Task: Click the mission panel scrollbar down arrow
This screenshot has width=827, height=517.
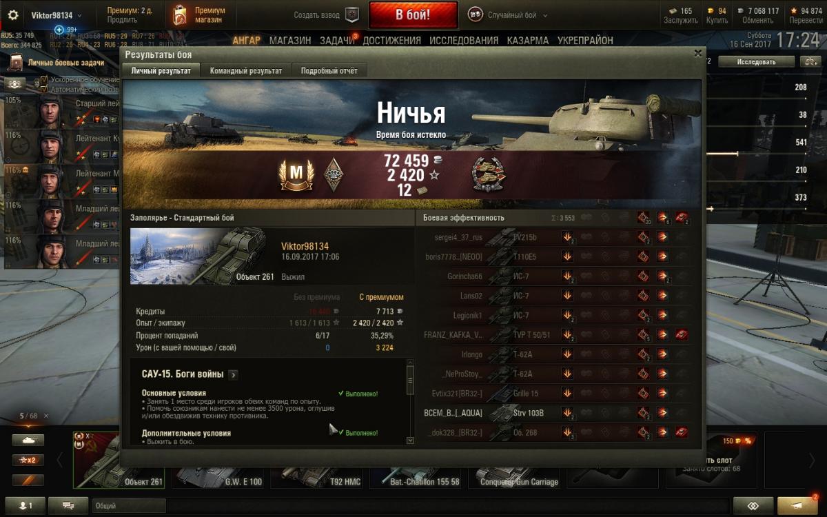Action: click(x=411, y=440)
